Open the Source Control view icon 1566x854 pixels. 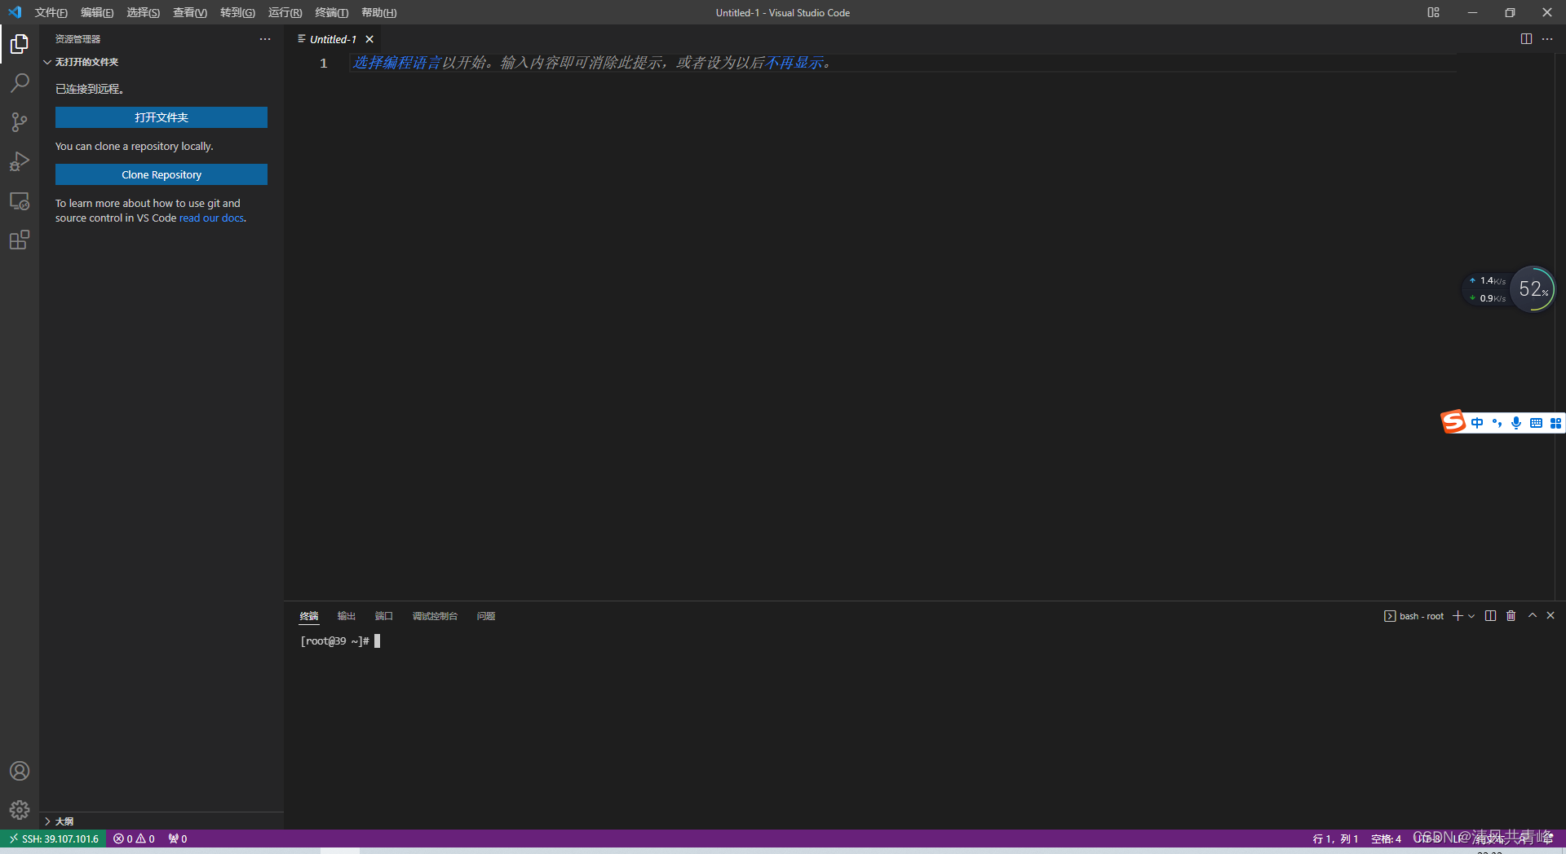point(20,122)
